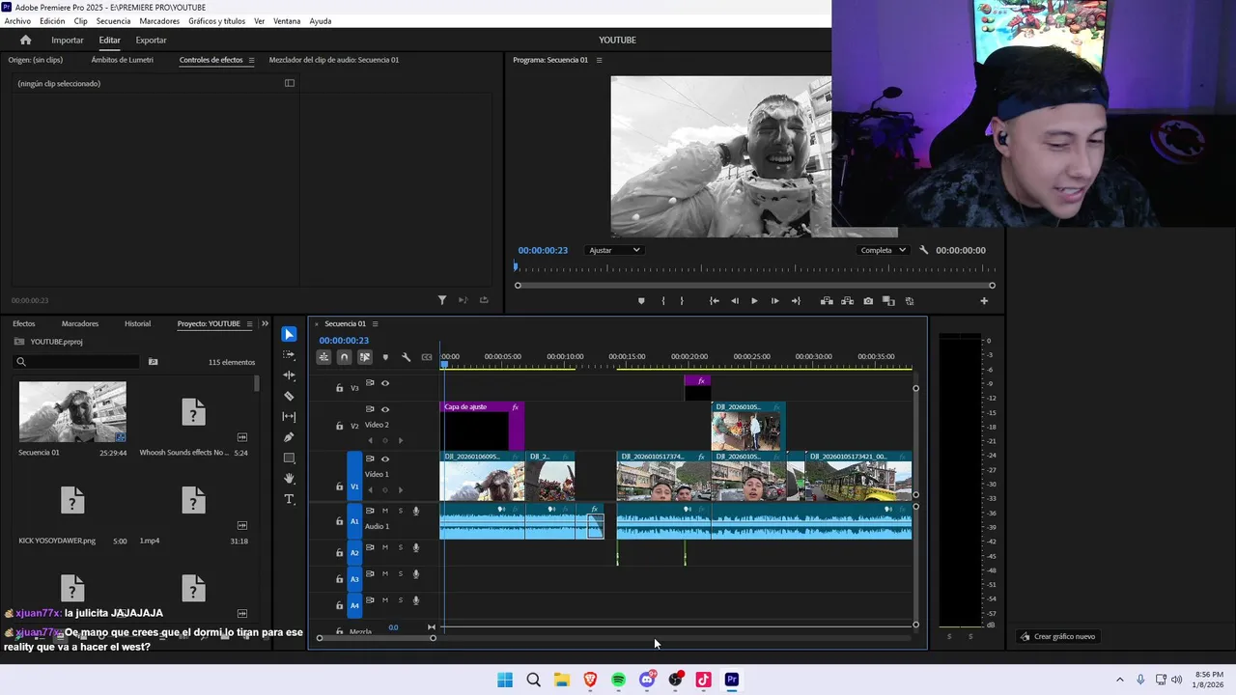This screenshot has height=695, width=1236.
Task: Enable voice-over record on Audio 1
Action: click(x=416, y=511)
